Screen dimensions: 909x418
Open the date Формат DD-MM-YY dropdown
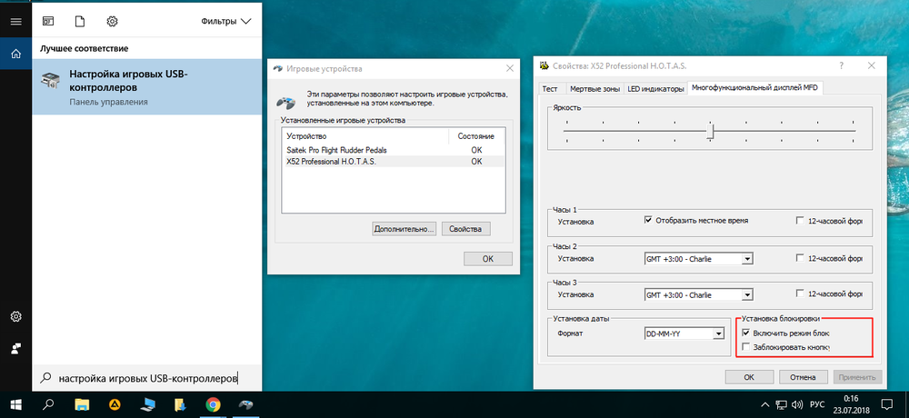pyautogui.click(x=684, y=333)
